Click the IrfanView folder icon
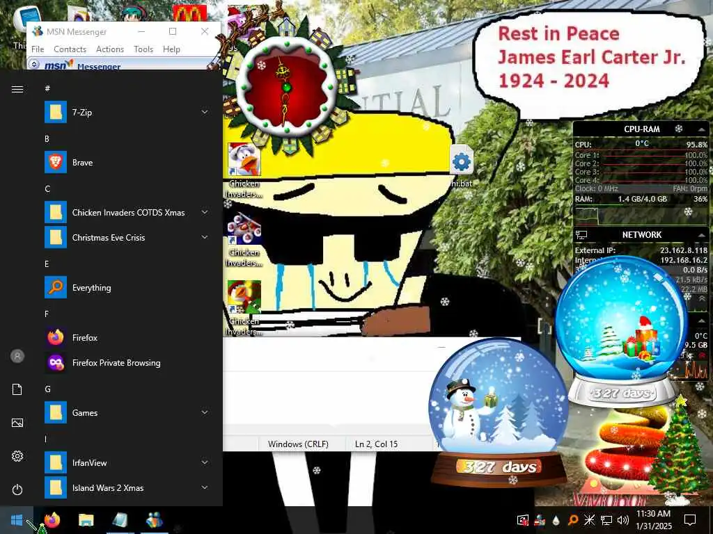Viewport: 713px width, 534px height. [x=56, y=462]
